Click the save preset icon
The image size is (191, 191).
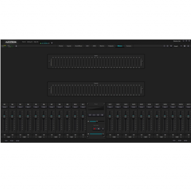185,46
